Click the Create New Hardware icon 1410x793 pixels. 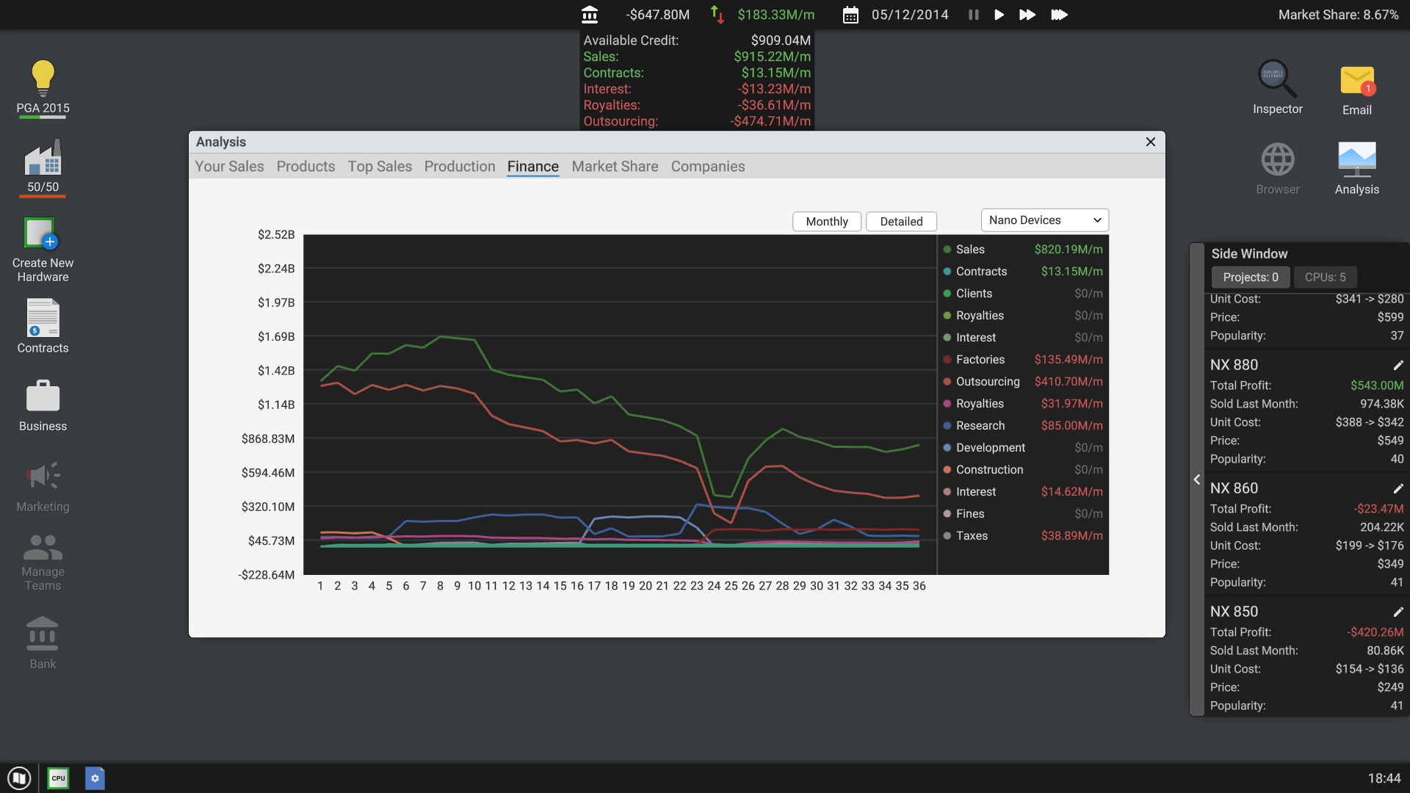click(x=42, y=234)
